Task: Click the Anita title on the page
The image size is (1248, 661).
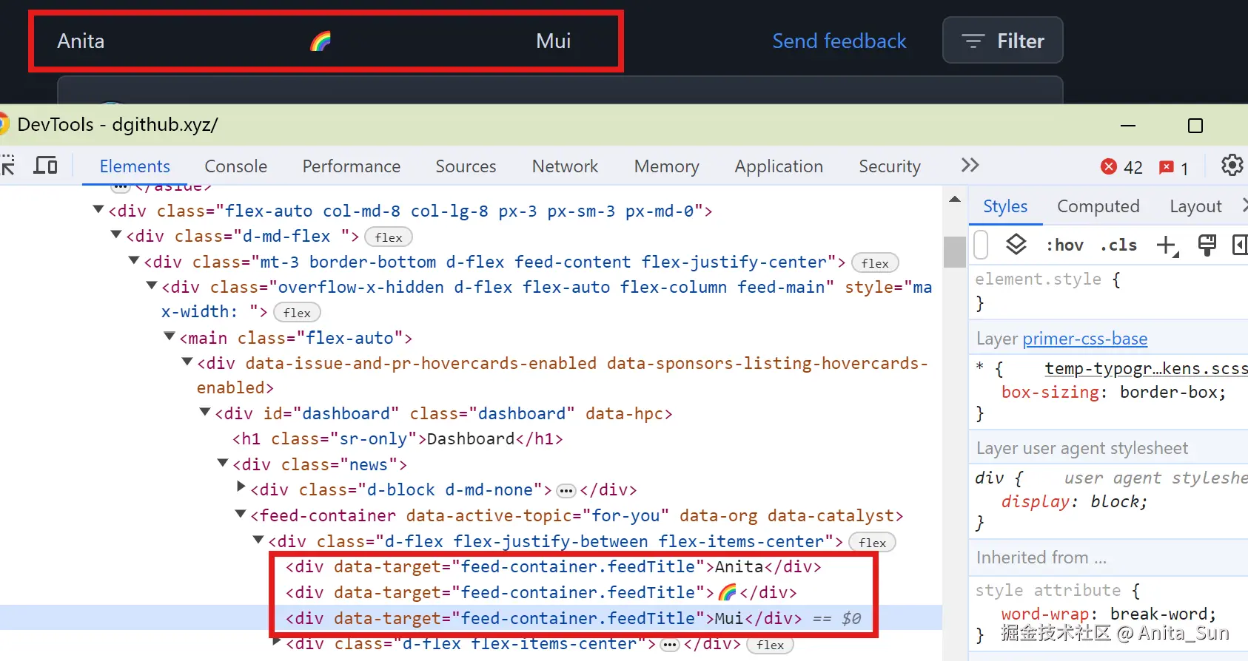Action: click(x=81, y=41)
